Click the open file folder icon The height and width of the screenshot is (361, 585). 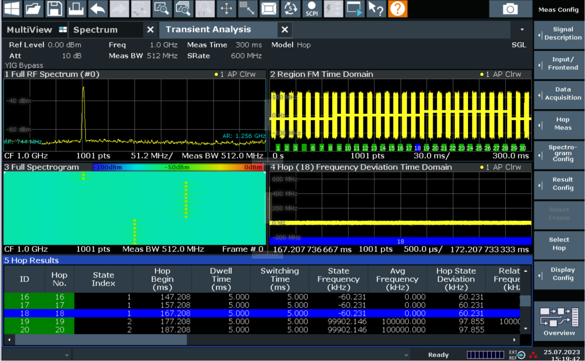pyautogui.click(x=33, y=9)
